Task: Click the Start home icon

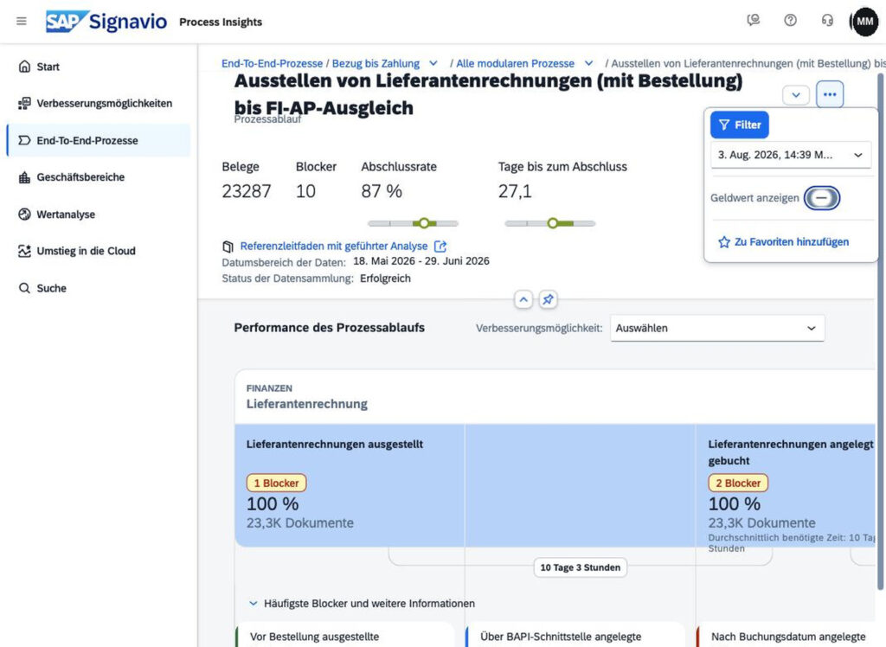Action: click(x=24, y=67)
